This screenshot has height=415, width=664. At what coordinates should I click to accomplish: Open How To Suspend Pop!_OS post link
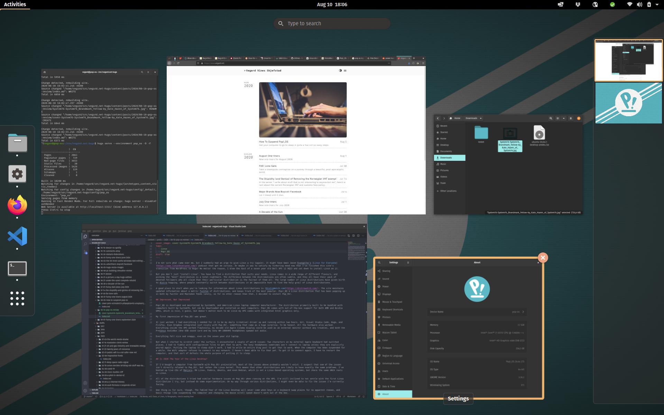[x=274, y=142]
